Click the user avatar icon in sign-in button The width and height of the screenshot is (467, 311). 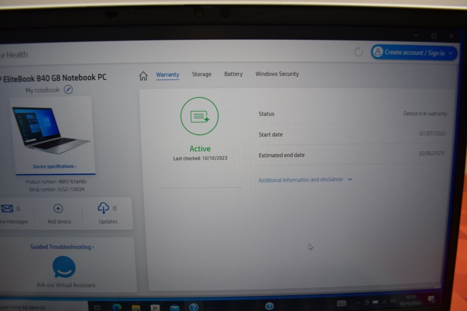[378, 52]
